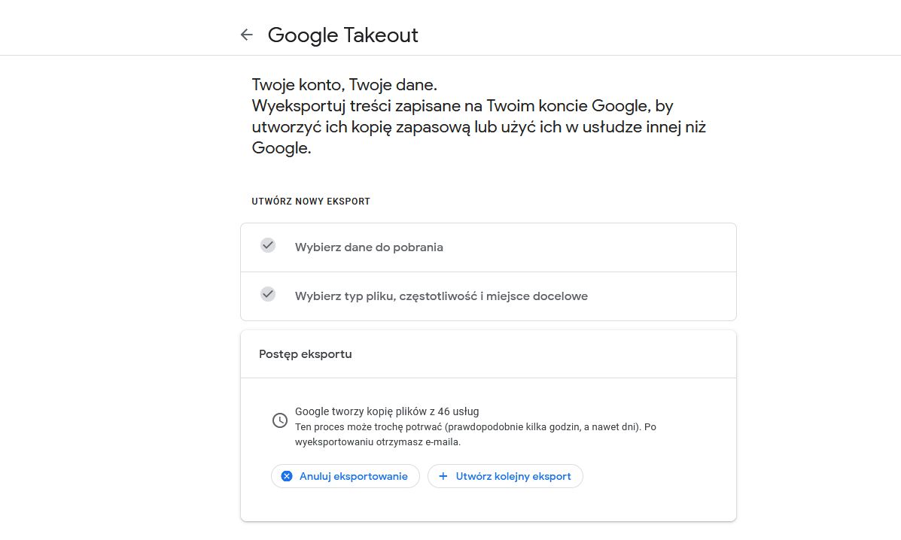901x540 pixels.
Task: Select the Postęp eksportu section header
Action: [306, 353]
